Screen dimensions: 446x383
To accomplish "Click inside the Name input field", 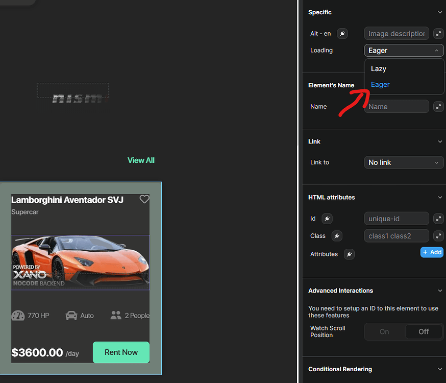I will [x=397, y=106].
